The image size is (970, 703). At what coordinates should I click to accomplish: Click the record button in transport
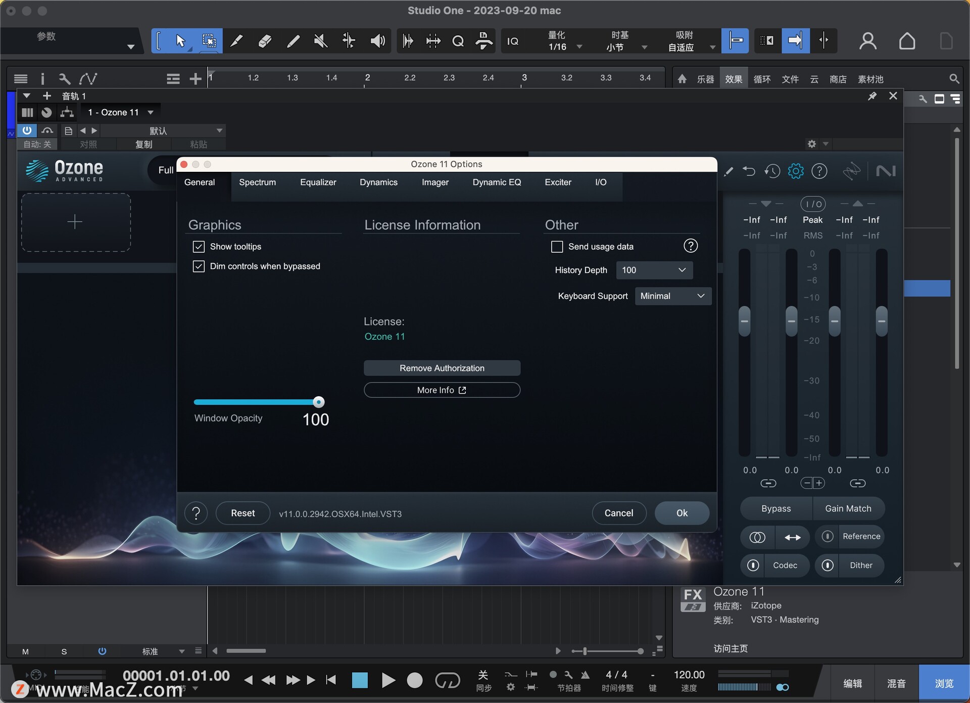pyautogui.click(x=415, y=681)
